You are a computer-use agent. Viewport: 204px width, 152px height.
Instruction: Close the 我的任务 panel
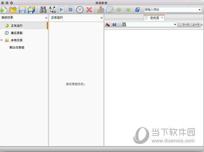coord(46,18)
